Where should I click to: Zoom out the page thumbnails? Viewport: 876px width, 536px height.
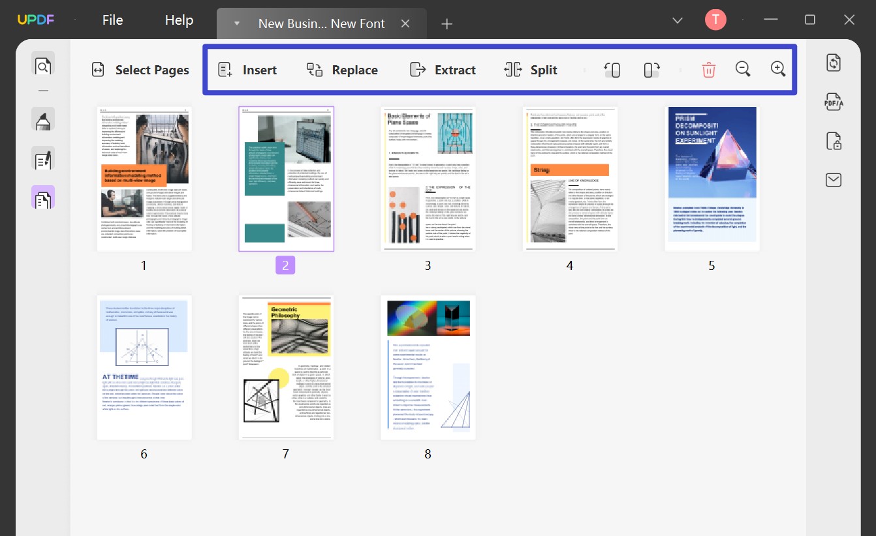pos(743,69)
